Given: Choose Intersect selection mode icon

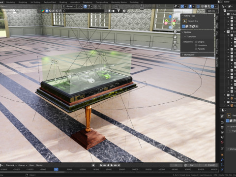Looking at the screenshot, I should click(197, 26).
